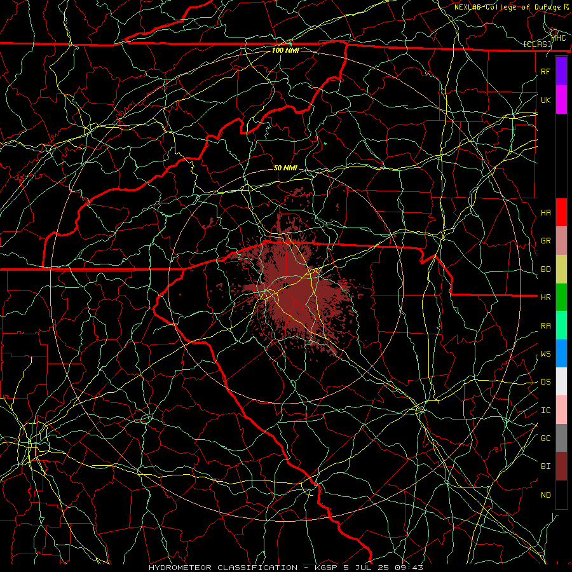Click the 50 NMI range ring label
572x572 pixels.
click(285, 168)
